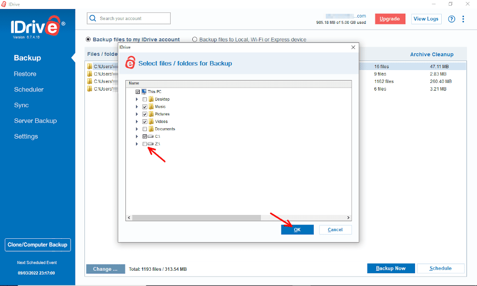This screenshot has height=286, width=477.
Task: Open the Settings sidebar section
Action: click(x=26, y=136)
